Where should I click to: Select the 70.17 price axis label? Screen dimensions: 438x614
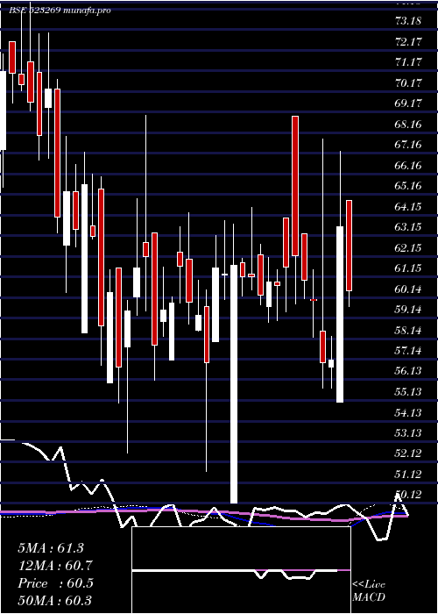point(408,82)
